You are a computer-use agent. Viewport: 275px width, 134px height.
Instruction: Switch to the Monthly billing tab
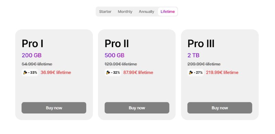(125, 12)
